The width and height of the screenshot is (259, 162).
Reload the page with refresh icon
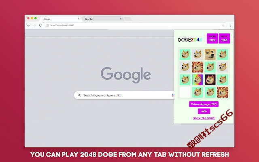pyautogui.click(x=40, y=25)
